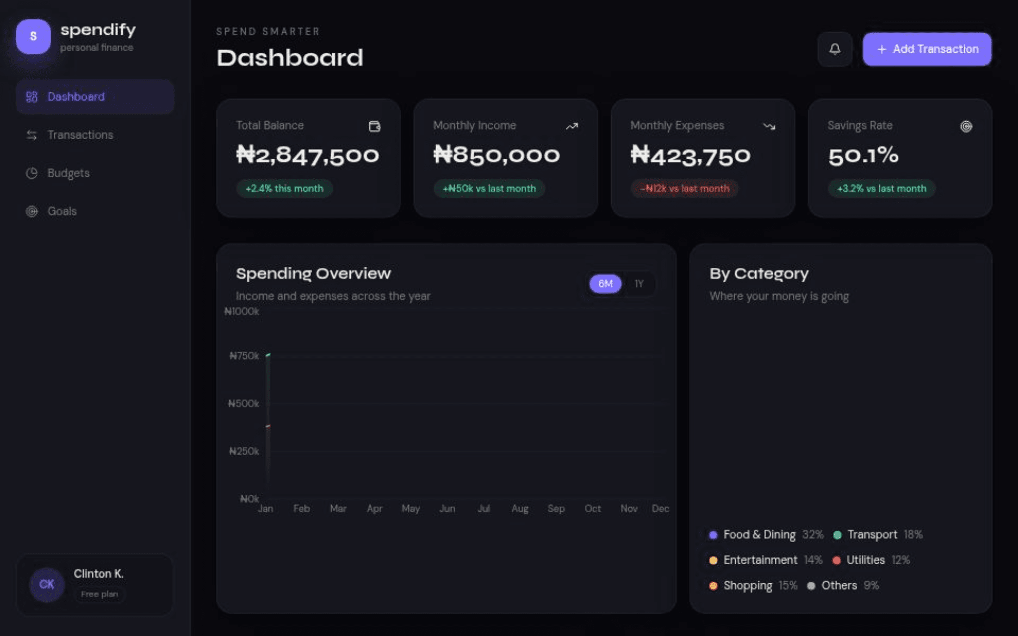Click the Goals target icon
Screen dimensions: 1018x636
click(x=31, y=211)
